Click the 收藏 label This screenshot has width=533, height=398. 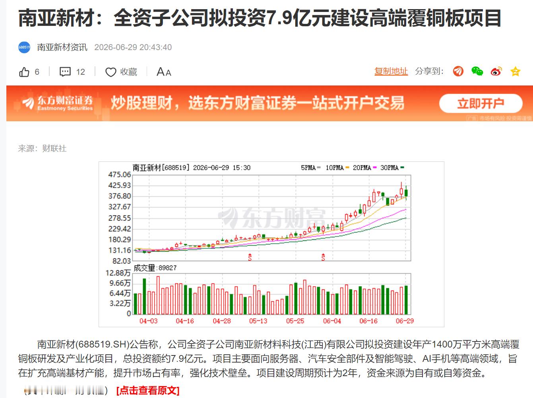[x=129, y=72]
